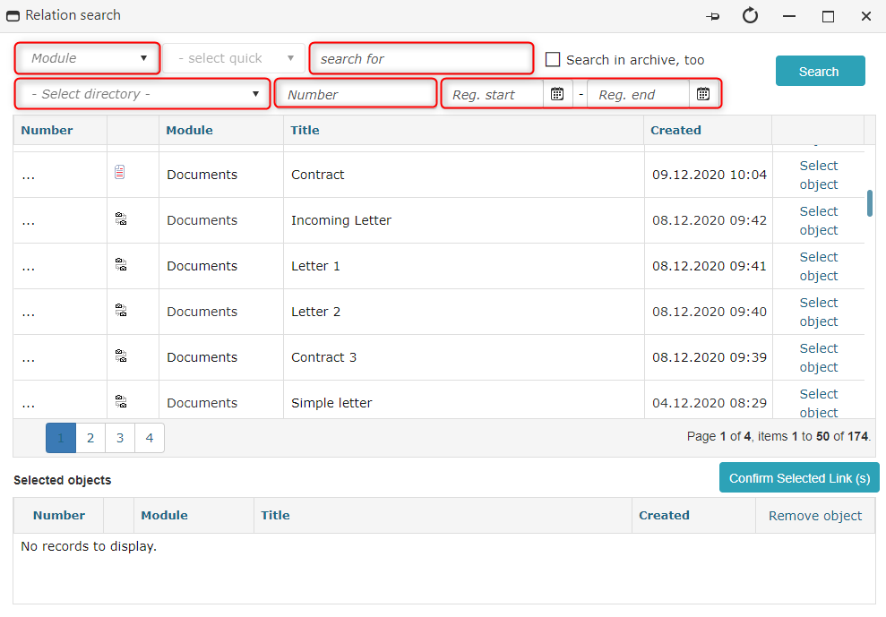
Task: Click icon in Contract 3 row
Action: point(121,356)
